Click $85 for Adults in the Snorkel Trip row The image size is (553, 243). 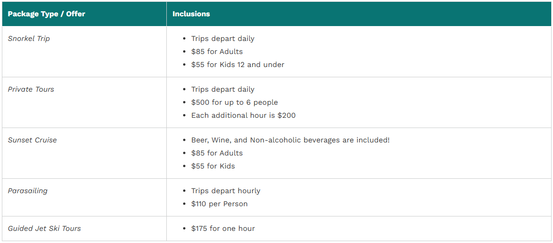point(217,52)
